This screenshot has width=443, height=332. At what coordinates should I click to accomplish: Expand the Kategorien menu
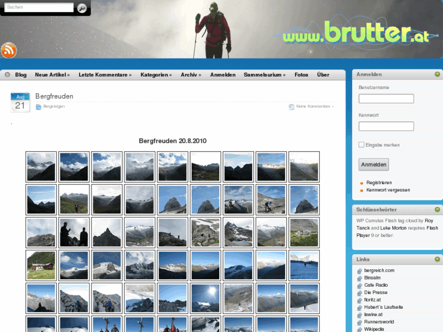tap(156, 74)
